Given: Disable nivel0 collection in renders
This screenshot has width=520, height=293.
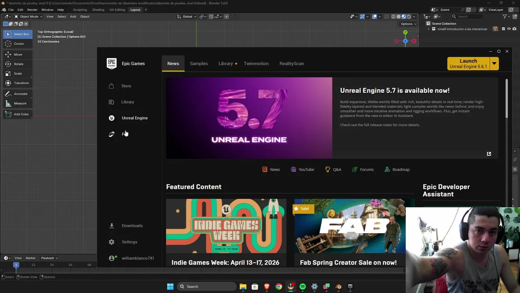Looking at the screenshot, I should point(514,29).
